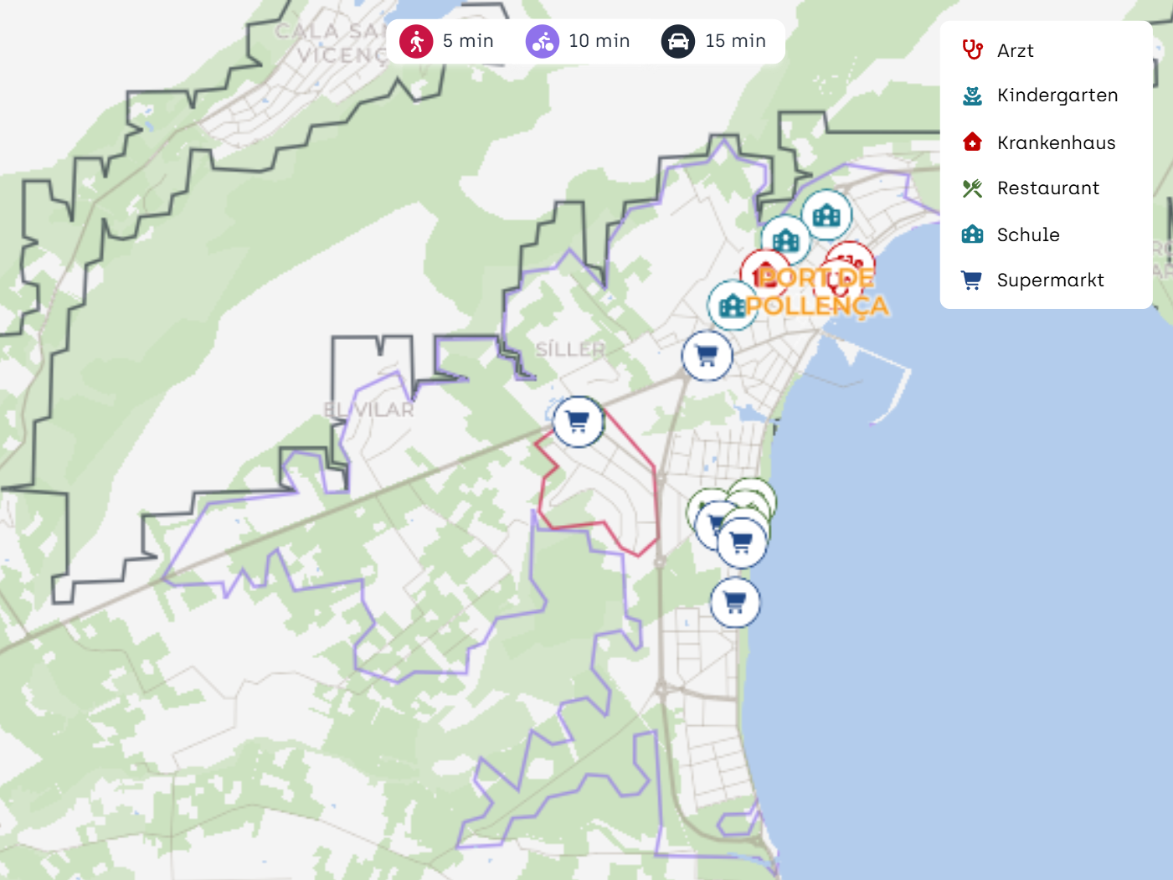Click the purple cycling 10 min icon
Viewport: 1173px width, 880px height.
[x=543, y=41]
